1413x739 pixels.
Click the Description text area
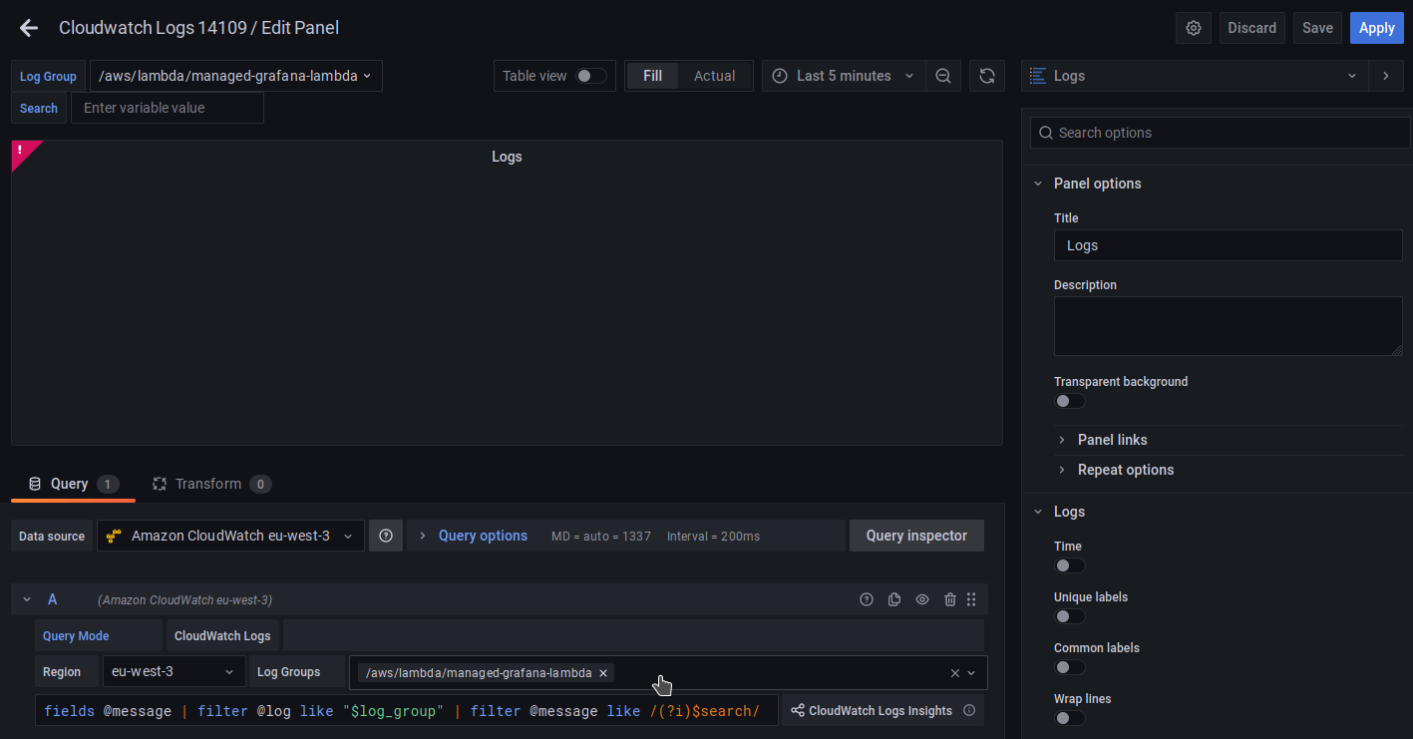pyautogui.click(x=1228, y=326)
